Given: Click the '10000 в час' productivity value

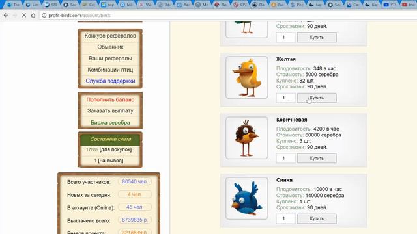Looking at the screenshot, I should coord(328,189).
